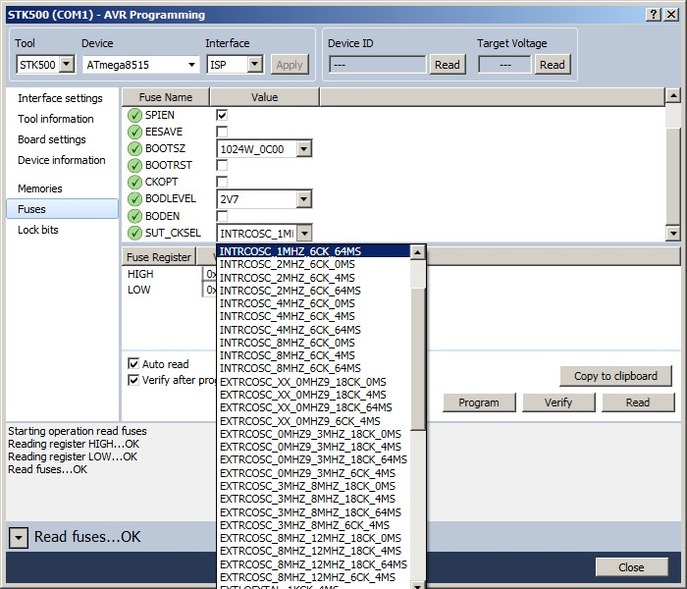Select EXTRCOSC_8MHZ_12MHZ_6CK_4MS option
This screenshot has width=687, height=589.
[314, 577]
